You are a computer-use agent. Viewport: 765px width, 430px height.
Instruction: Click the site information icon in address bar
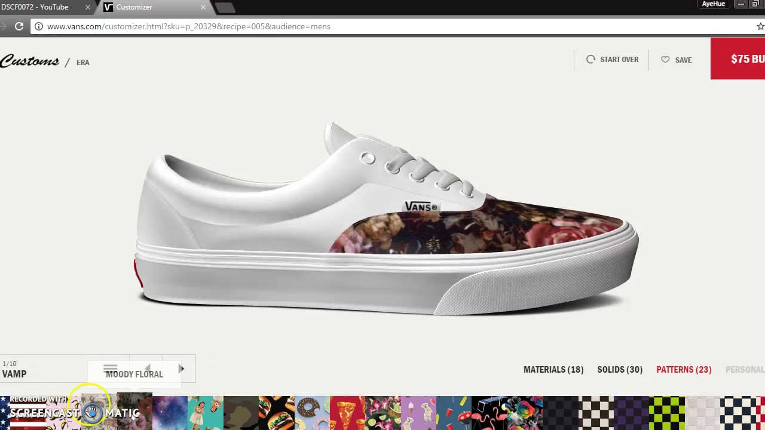(x=39, y=26)
